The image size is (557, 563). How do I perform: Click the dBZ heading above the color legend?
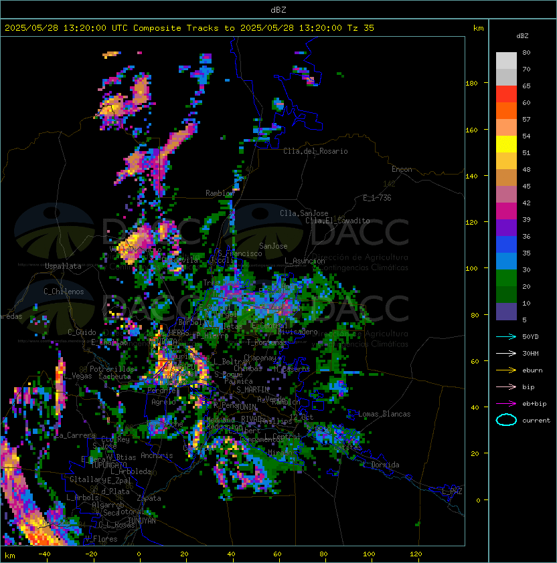coord(522,36)
